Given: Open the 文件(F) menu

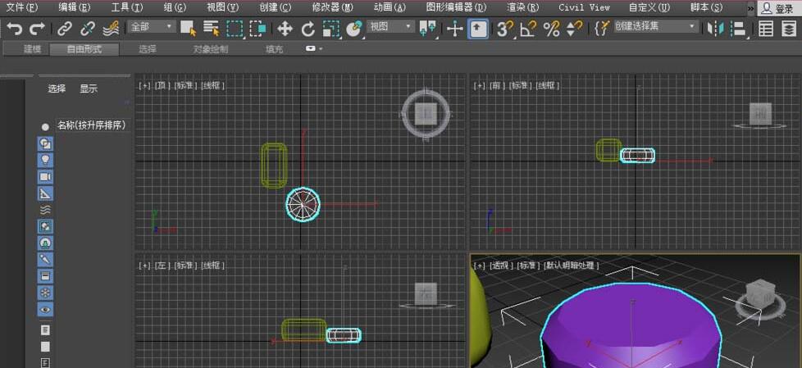Looking at the screenshot, I should click(22, 7).
